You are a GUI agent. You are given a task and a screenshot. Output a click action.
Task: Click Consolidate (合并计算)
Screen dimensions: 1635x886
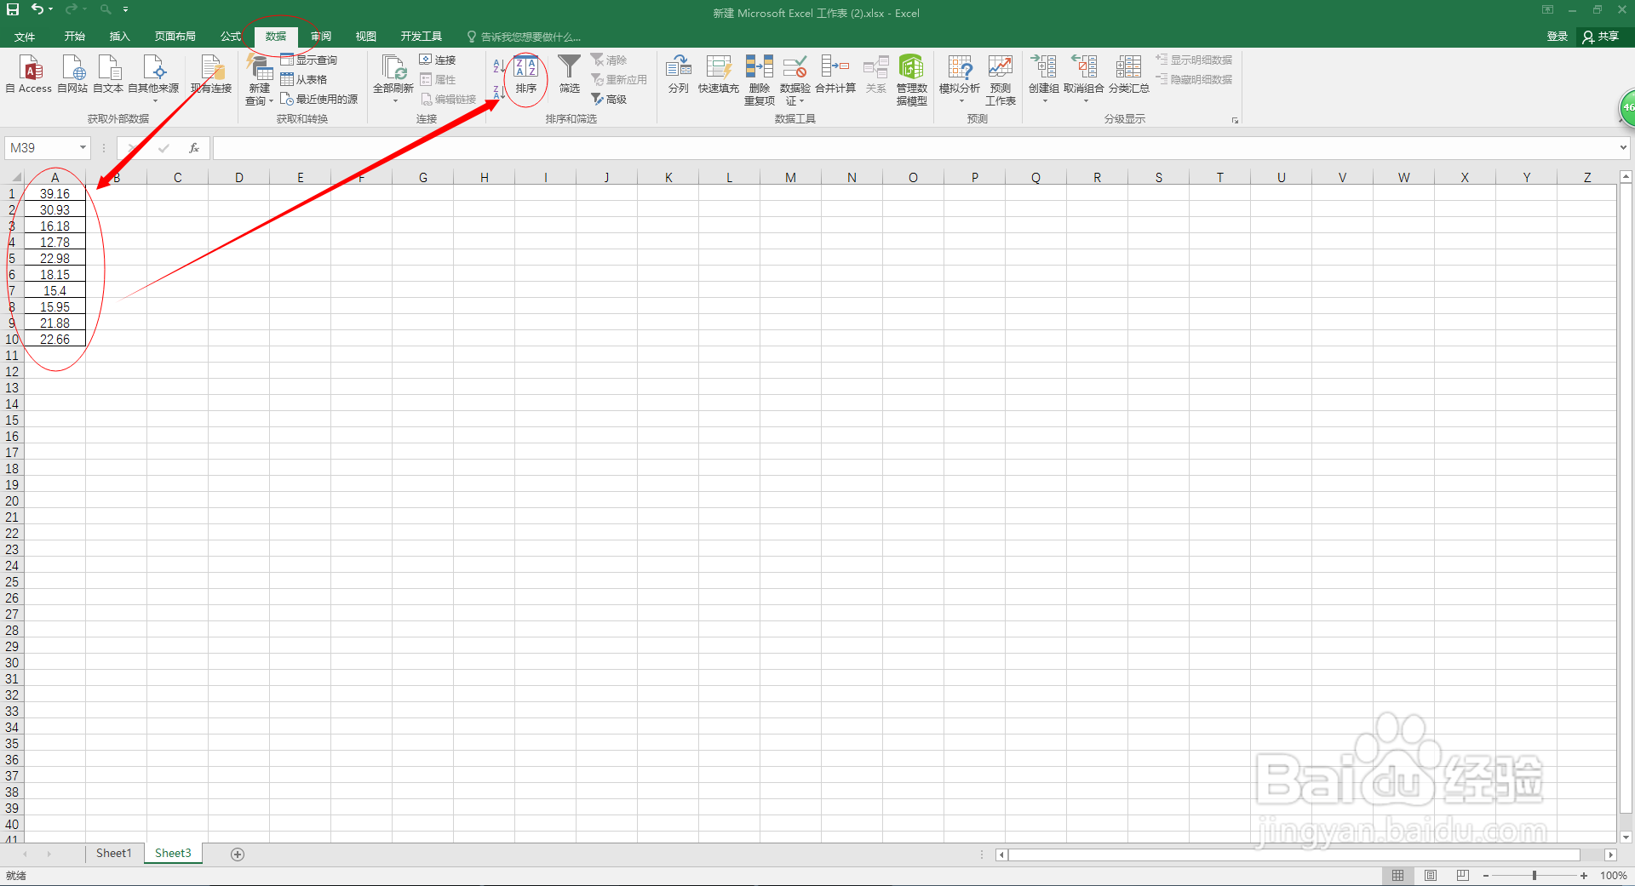[835, 73]
